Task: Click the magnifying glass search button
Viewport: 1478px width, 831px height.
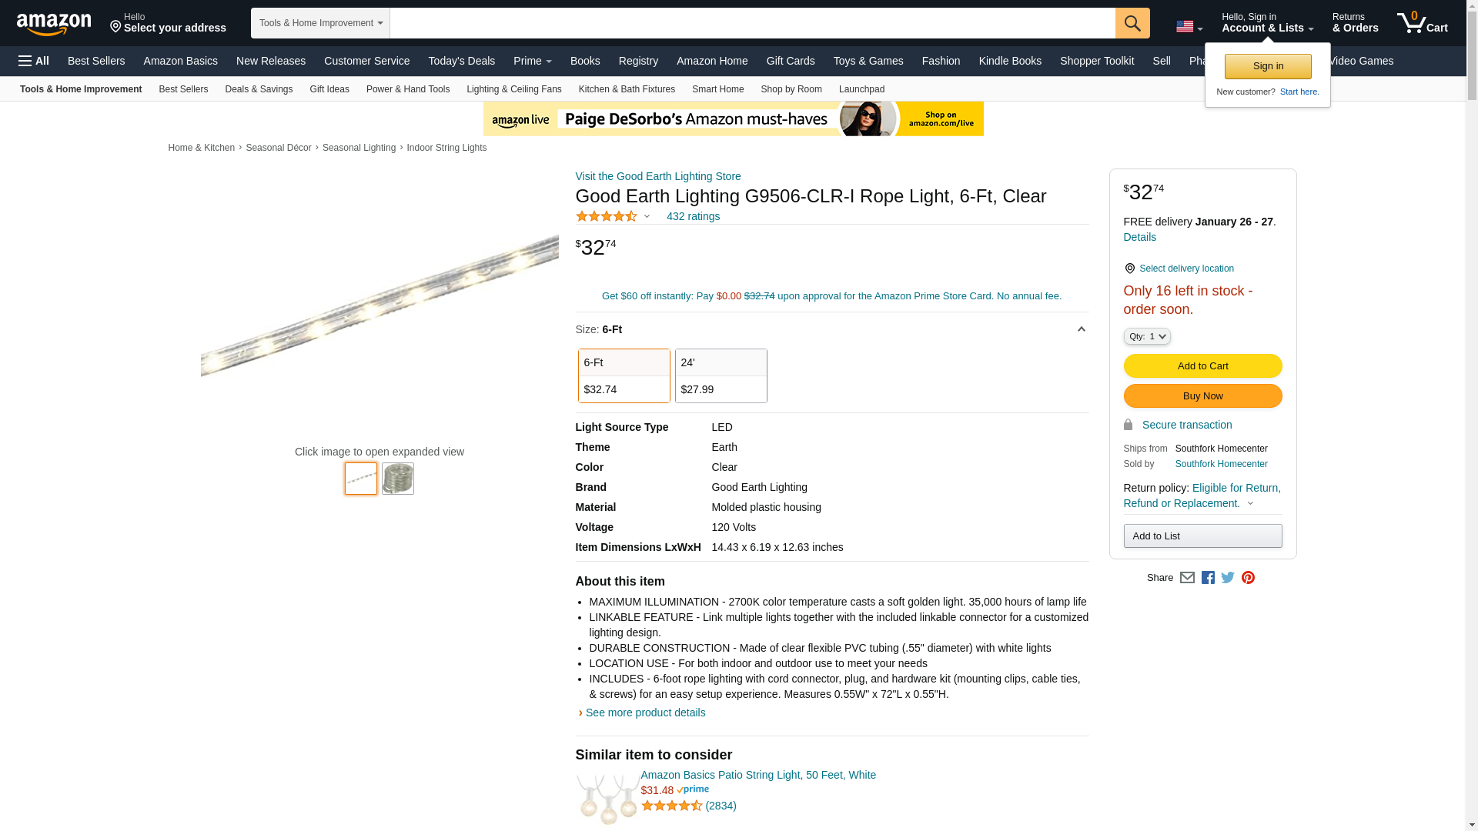Action: (1132, 23)
